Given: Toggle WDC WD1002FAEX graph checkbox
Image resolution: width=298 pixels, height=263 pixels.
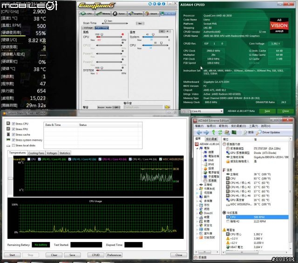Looking at the screenshot, I should pyautogui.click(x=161, y=159).
